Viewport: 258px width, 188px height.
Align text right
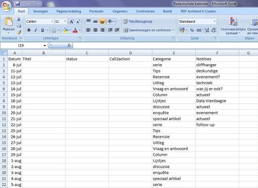tap(102, 30)
